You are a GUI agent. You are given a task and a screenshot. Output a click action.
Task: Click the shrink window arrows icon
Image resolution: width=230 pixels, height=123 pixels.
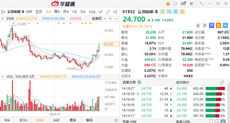(x=201, y=4)
